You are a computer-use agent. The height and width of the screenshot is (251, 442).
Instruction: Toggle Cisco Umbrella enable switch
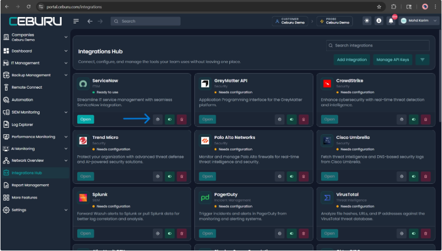413,176
